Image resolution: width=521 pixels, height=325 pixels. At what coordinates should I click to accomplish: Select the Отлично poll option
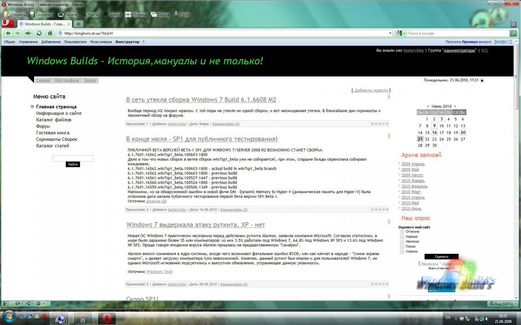[x=402, y=232]
